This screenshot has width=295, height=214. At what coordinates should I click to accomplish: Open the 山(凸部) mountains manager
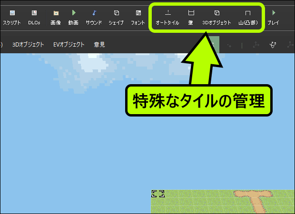(247, 17)
